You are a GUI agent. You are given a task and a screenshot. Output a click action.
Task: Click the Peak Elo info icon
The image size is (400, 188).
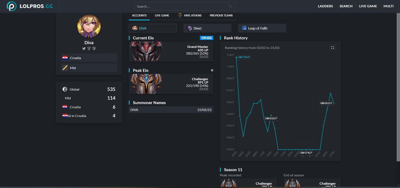pos(212,71)
